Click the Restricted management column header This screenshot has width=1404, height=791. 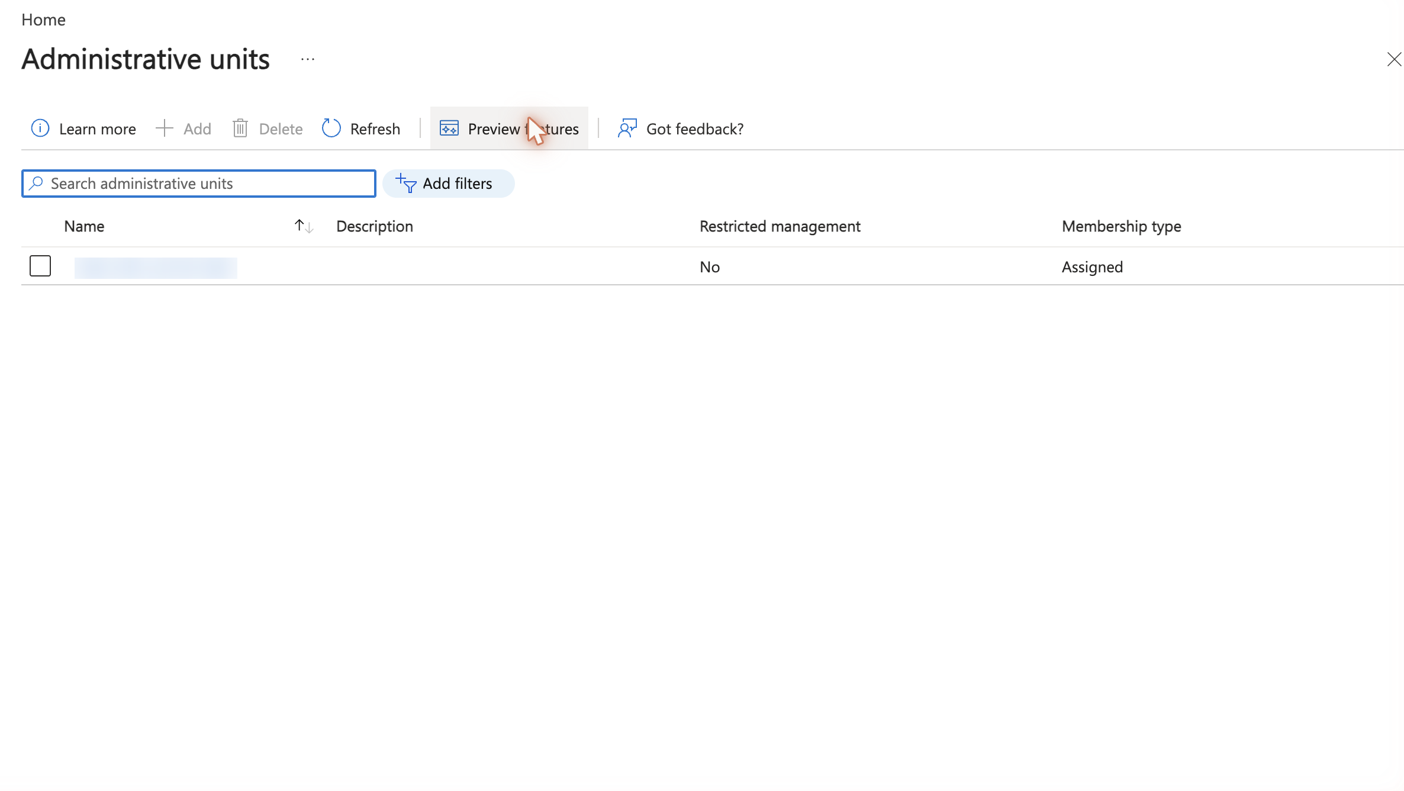pyautogui.click(x=780, y=226)
